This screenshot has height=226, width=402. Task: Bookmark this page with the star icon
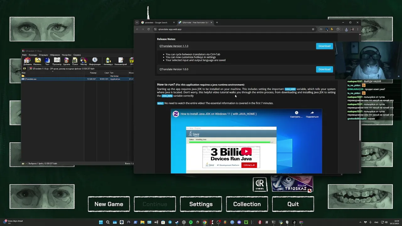313,29
